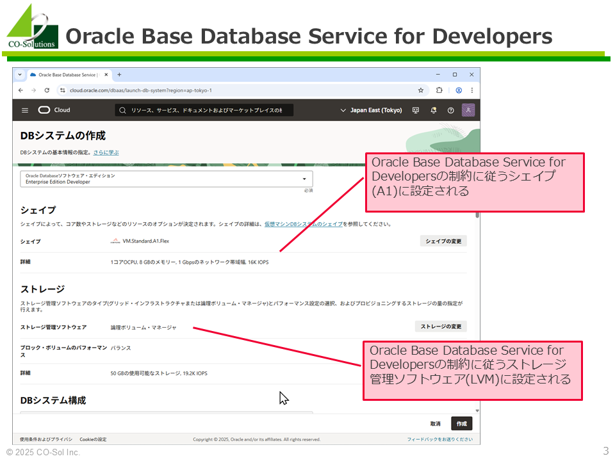
Task: Click the バランス performance value
Action: click(121, 348)
